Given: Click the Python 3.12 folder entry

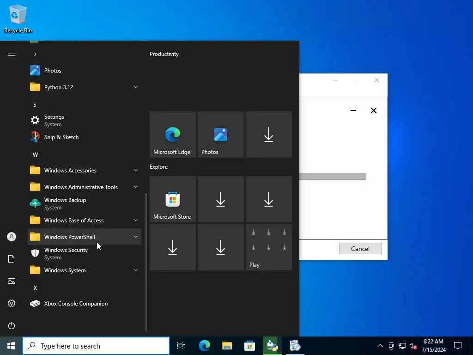Looking at the screenshot, I should pyautogui.click(x=85, y=87).
